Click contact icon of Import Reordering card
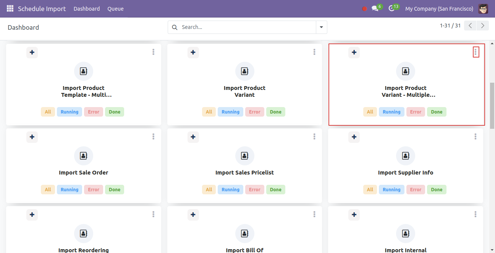Image resolution: width=495 pixels, height=253 pixels. click(84, 234)
